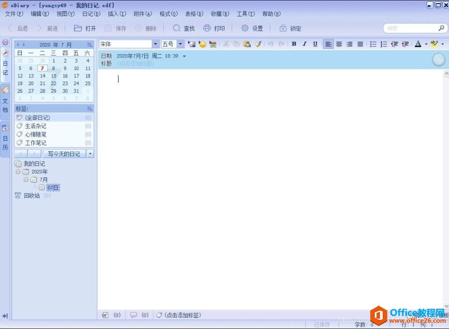Click the 写今天的日记 button

(64, 154)
